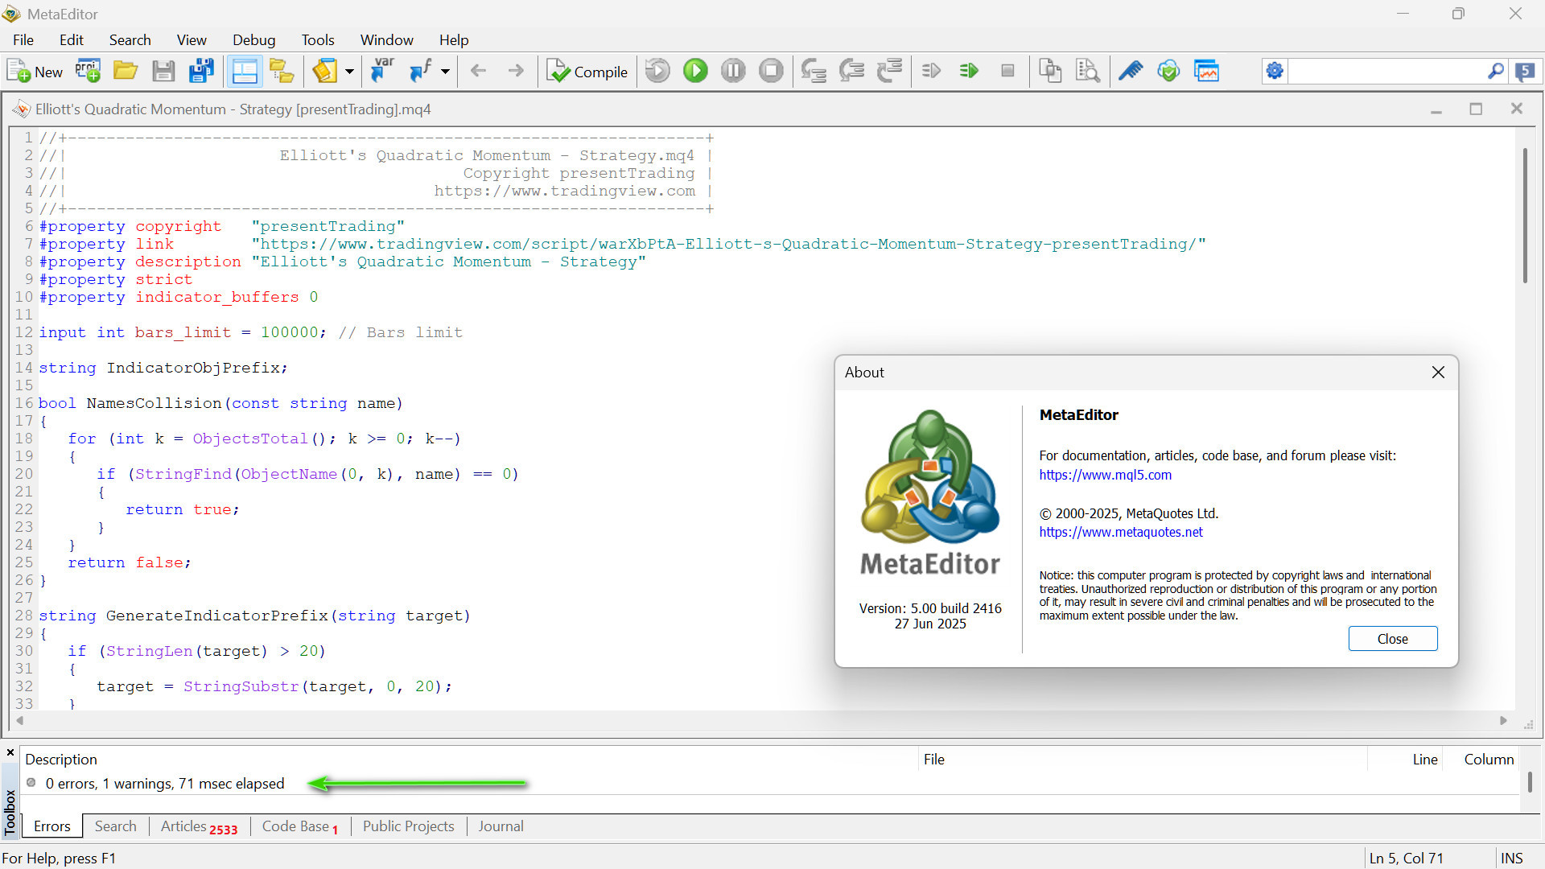The width and height of the screenshot is (1545, 869).
Task: Open the search settings gear dropdown
Action: point(1275,72)
